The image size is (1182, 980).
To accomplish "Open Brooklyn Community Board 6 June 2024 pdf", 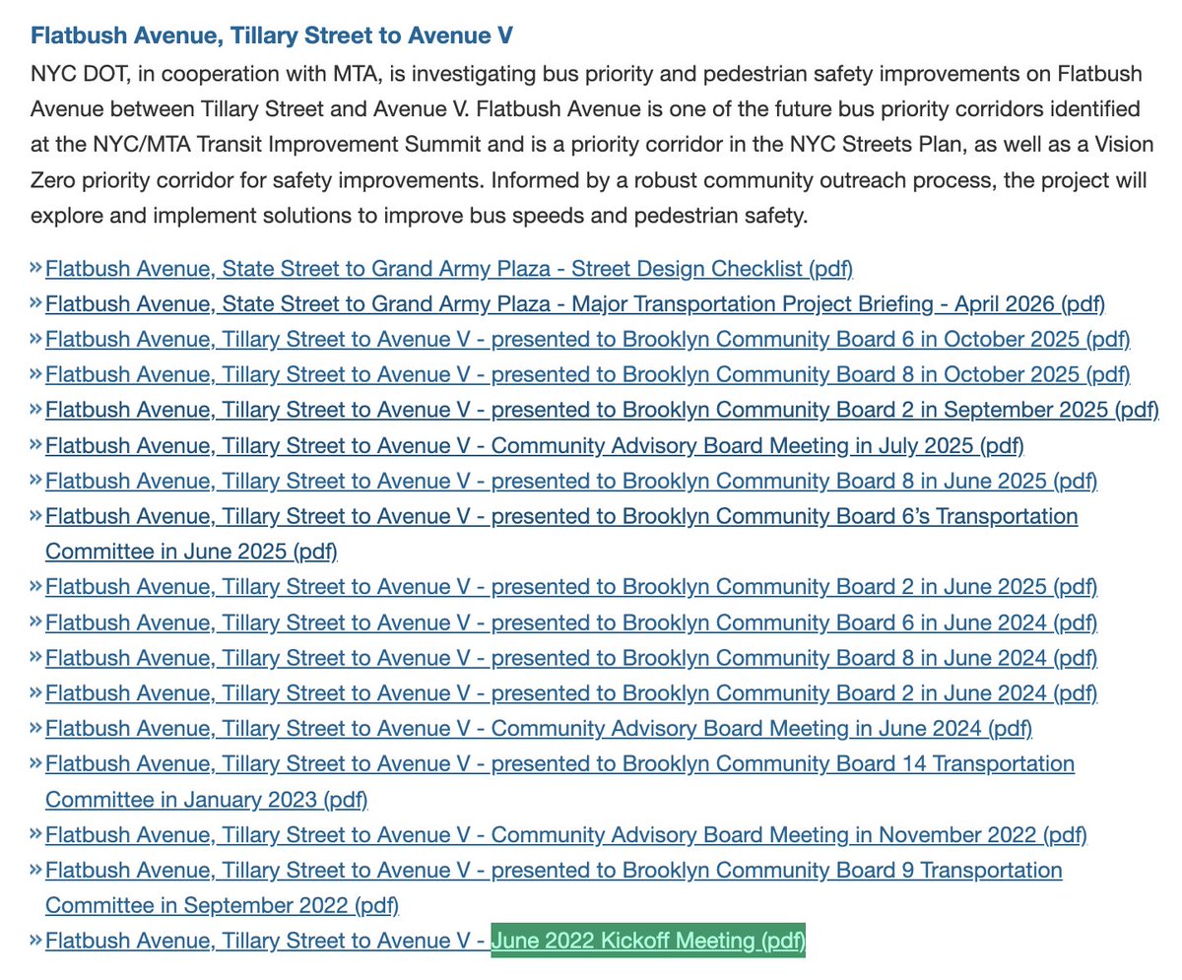I will point(571,622).
